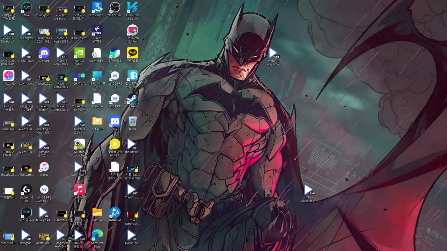This screenshot has height=251, width=447.
Task: Click the WinDS PRO FX icon
Action: click(x=115, y=79)
